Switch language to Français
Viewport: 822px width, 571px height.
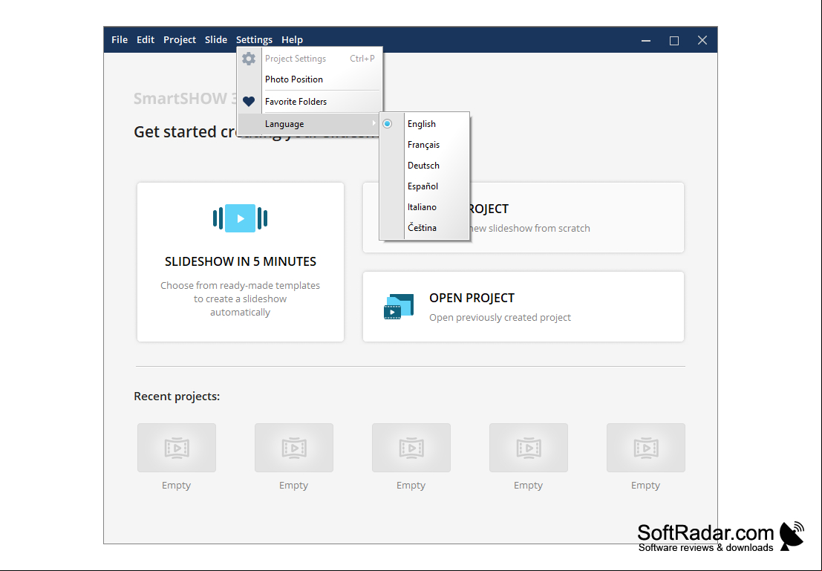(x=424, y=145)
